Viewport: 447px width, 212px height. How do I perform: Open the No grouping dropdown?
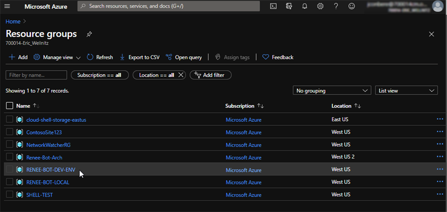[x=332, y=91]
